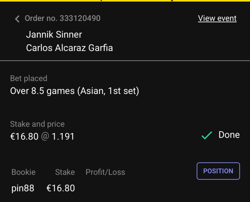250x202 pixels.
Task: Click the Bet placed label
Action: (x=29, y=78)
